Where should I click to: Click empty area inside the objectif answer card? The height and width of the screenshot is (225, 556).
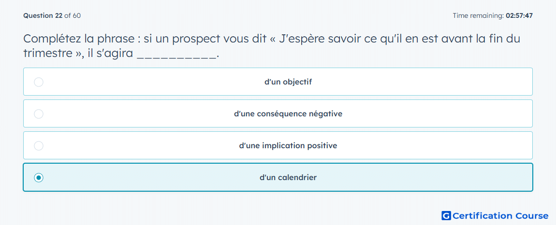click(x=425, y=82)
